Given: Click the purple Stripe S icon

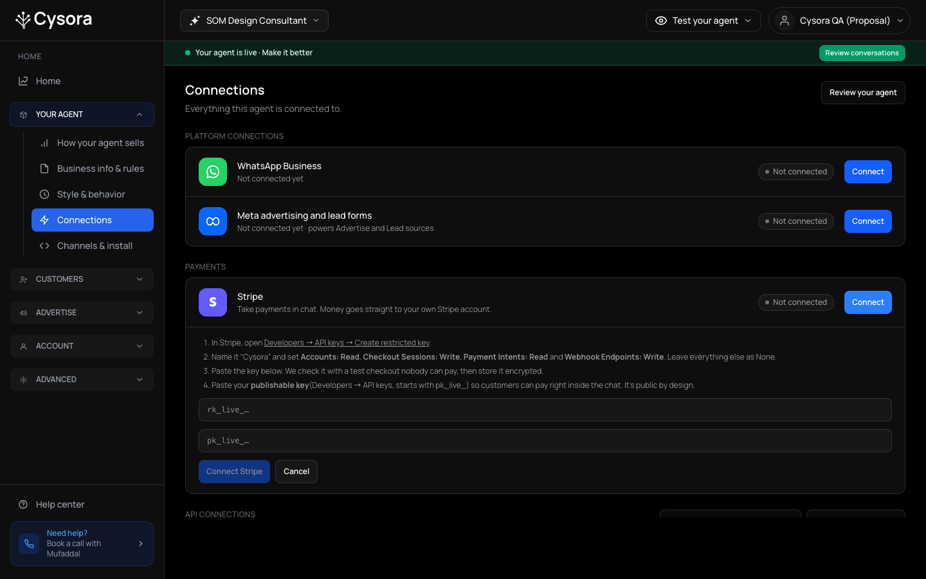Looking at the screenshot, I should coord(213,302).
